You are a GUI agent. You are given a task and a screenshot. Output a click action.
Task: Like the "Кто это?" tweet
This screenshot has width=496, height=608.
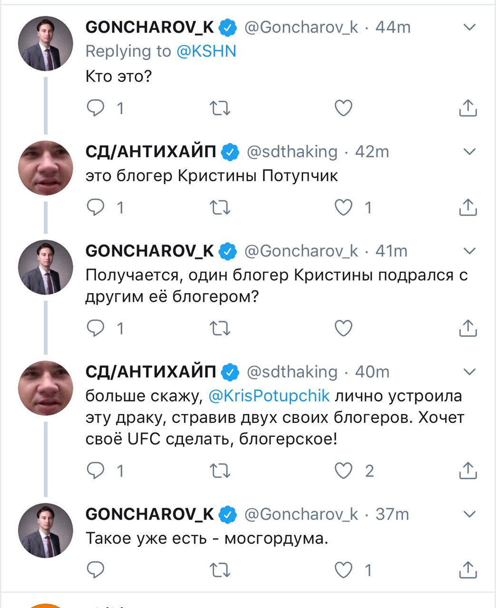click(x=343, y=109)
